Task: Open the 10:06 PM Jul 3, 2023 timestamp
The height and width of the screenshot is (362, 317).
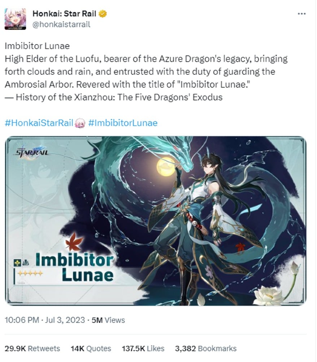Action: (x=45, y=320)
